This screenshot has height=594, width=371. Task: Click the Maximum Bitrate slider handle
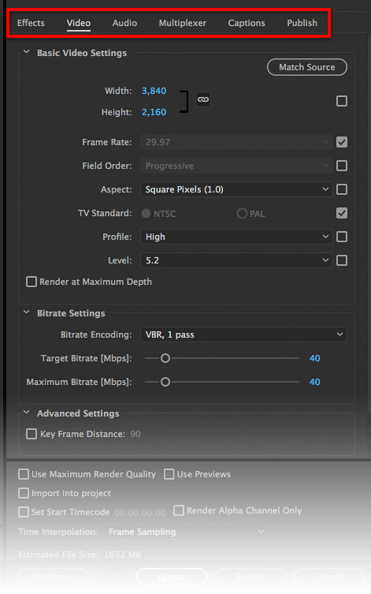coord(165,382)
